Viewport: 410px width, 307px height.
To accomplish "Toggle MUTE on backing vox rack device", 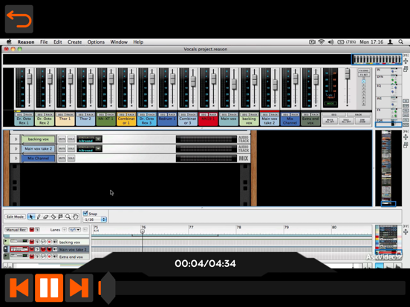I will click(x=62, y=139).
